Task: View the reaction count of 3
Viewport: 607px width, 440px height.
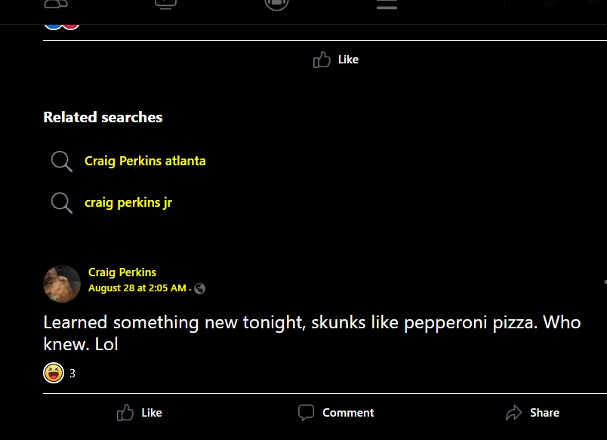Action: pyautogui.click(x=72, y=373)
